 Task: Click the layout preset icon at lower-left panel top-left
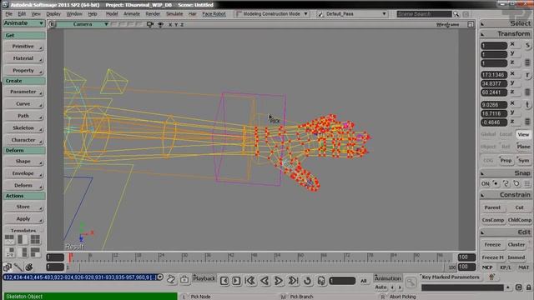[x=9, y=239]
